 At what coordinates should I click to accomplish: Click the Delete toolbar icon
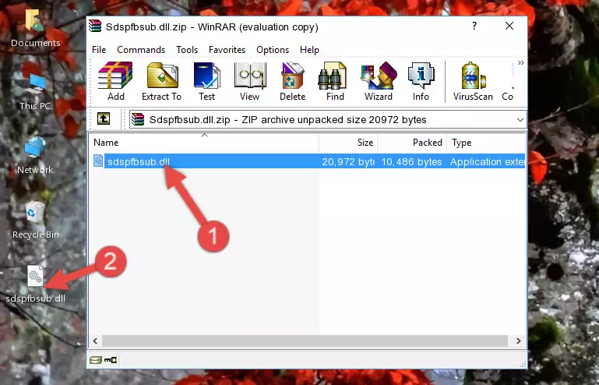click(293, 81)
